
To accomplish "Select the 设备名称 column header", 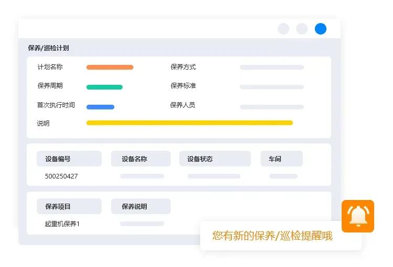I will tap(141, 159).
